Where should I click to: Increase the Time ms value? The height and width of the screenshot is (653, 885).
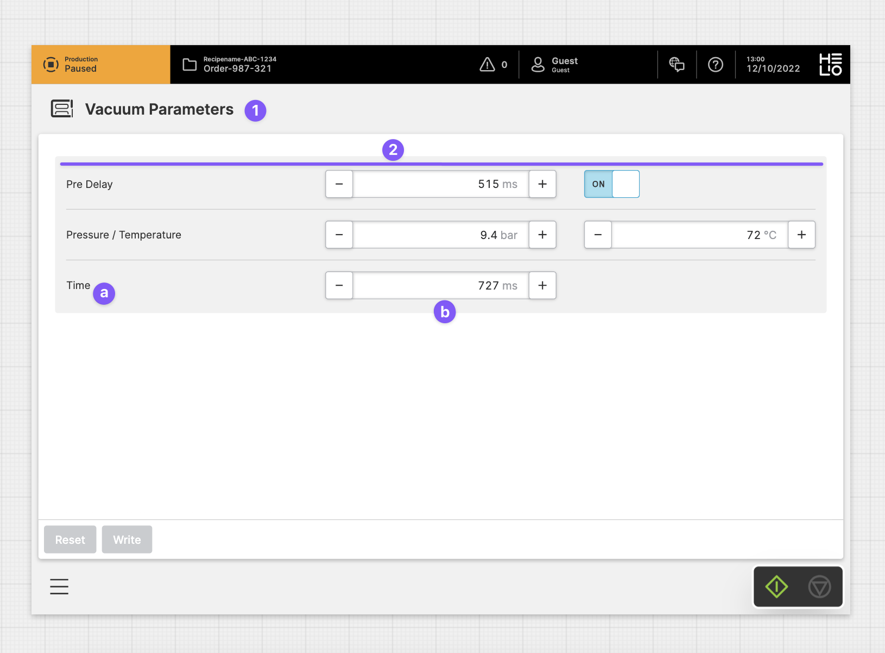pos(542,285)
